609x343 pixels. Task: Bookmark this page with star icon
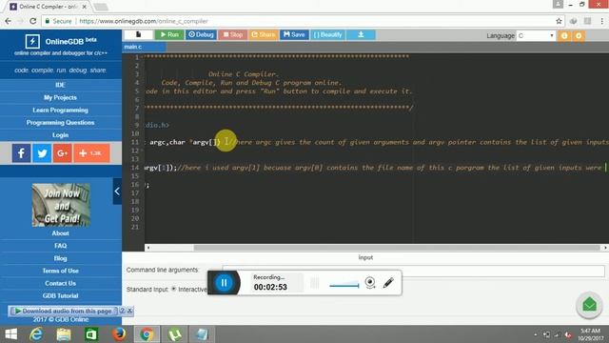tap(559, 21)
